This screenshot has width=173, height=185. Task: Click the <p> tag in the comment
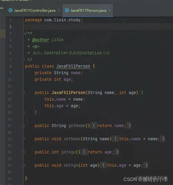tap(36, 47)
